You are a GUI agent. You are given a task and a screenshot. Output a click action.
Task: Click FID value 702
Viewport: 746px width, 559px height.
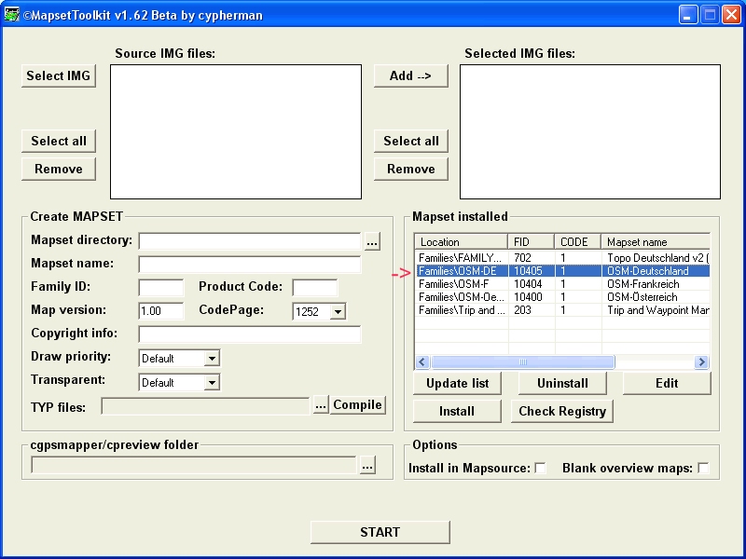pyautogui.click(x=522, y=258)
